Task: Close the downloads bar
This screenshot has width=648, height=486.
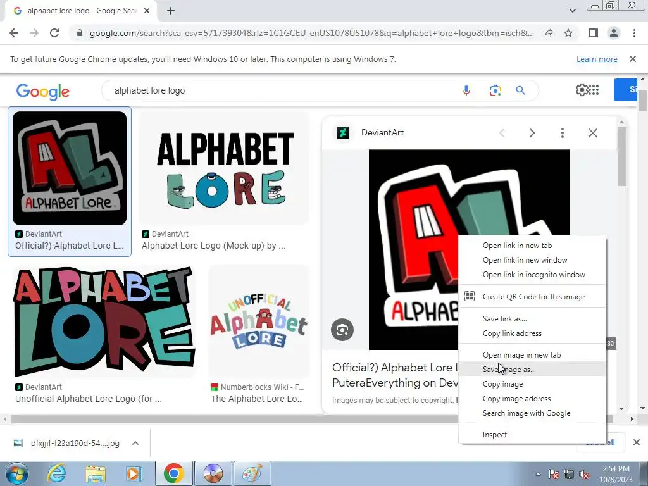Action: [637, 442]
